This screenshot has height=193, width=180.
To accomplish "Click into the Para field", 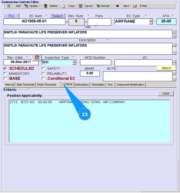I will (99, 22).
